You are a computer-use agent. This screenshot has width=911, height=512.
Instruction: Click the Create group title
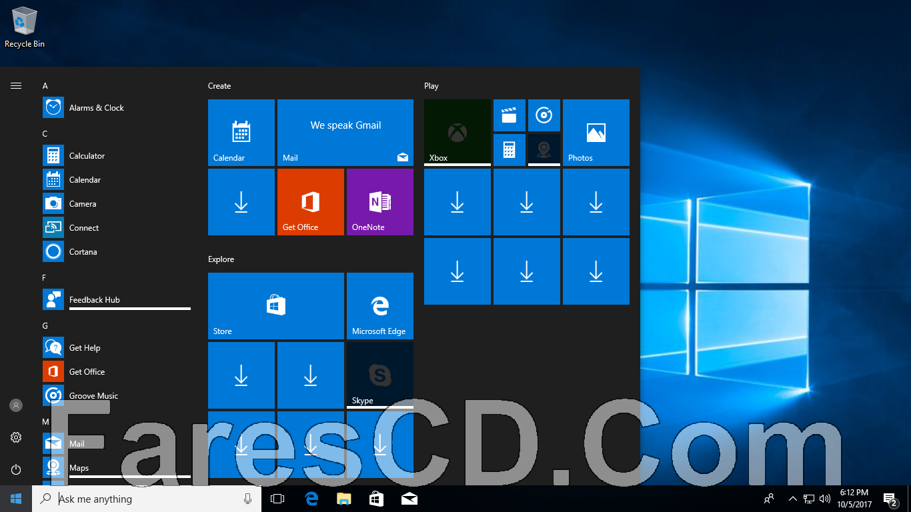[x=219, y=86]
